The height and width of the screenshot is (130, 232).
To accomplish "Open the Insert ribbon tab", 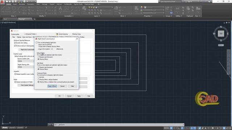I will coord(15,4).
